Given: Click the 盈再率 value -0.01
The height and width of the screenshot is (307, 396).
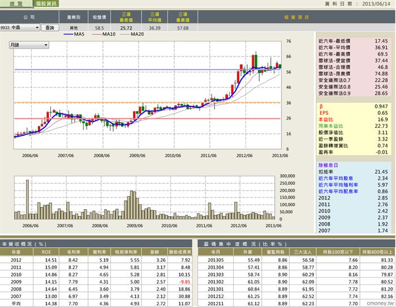Looking at the screenshot, I should pos(381,152).
